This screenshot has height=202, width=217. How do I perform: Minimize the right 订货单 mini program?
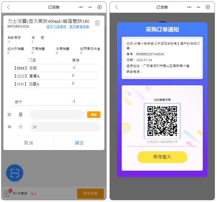tap(198, 7)
